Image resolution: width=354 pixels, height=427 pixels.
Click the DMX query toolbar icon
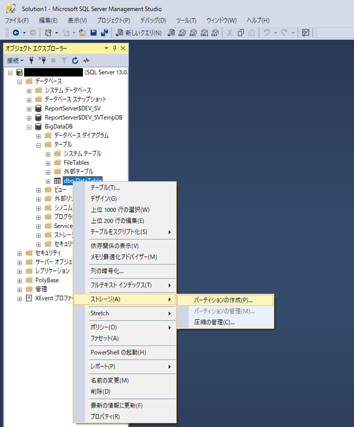click(193, 33)
